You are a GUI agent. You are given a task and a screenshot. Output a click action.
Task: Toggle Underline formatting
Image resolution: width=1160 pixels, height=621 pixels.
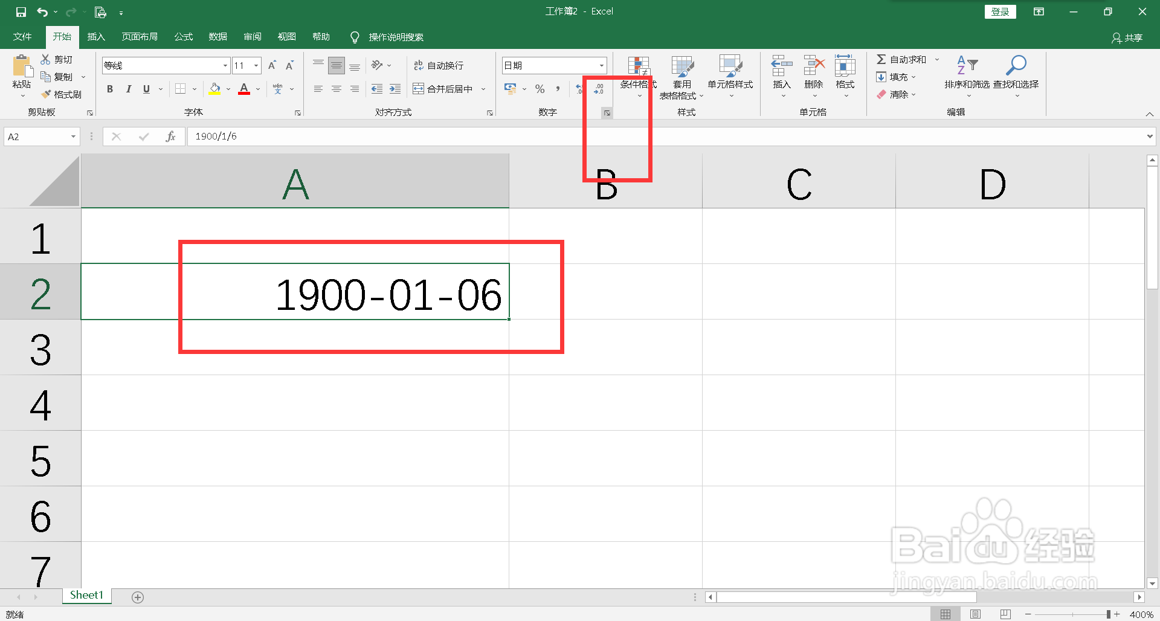(x=146, y=89)
